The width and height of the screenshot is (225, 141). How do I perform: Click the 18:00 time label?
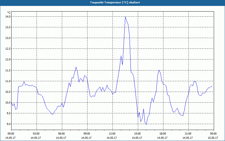163,134
